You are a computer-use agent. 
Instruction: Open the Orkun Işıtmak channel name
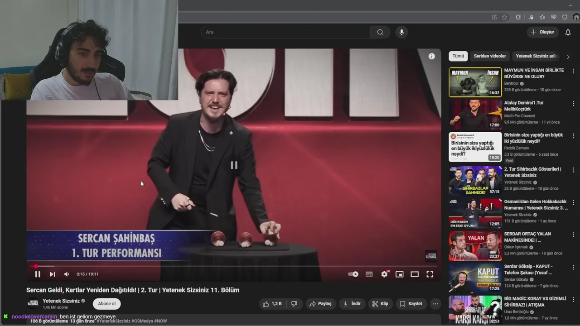point(516,247)
